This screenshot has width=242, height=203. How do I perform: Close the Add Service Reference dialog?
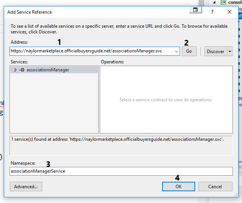229,12
